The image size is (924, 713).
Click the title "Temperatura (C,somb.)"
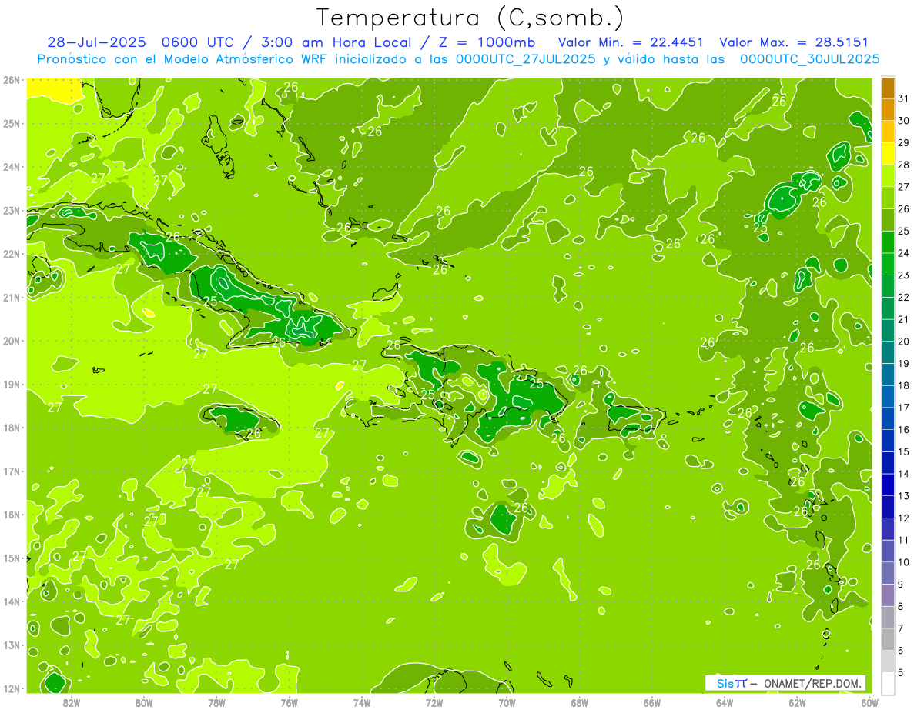(x=470, y=18)
